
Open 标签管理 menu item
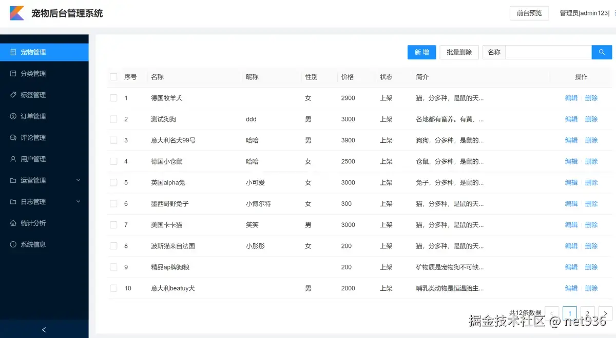tap(44, 95)
